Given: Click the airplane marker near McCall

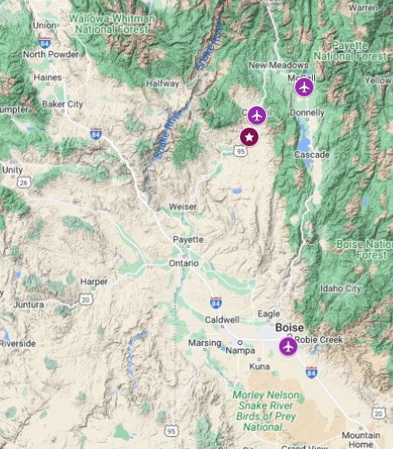Looking at the screenshot, I should pyautogui.click(x=304, y=87).
